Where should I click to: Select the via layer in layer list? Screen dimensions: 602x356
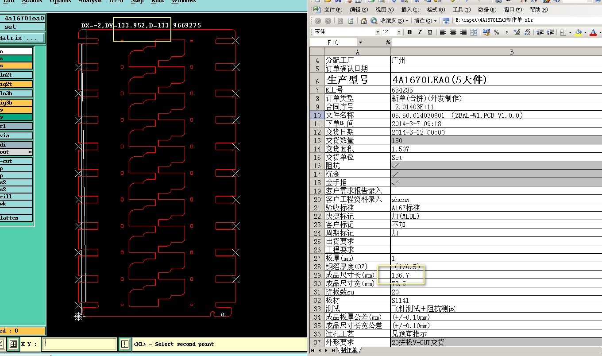(16, 136)
